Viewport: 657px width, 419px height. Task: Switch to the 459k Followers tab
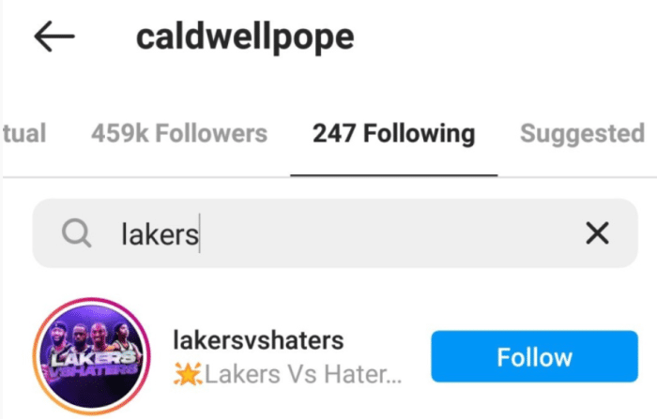[179, 133]
